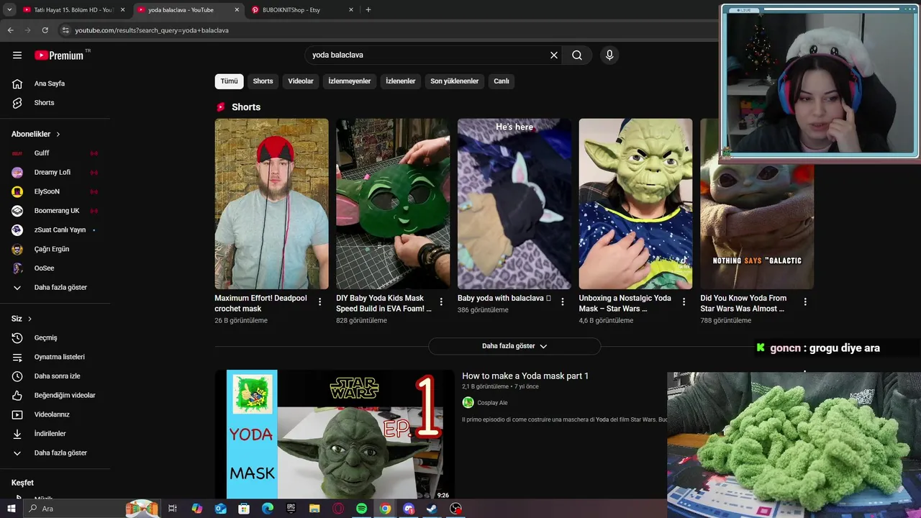This screenshot has height=518, width=921.
Task: Open Steam from the taskbar
Action: tap(432, 509)
